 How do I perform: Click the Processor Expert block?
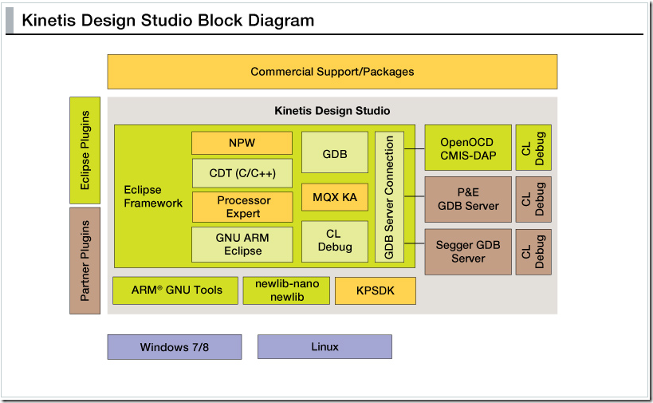click(x=242, y=207)
